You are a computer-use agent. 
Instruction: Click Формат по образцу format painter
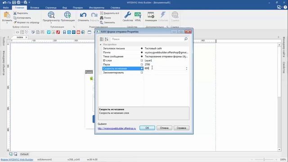(x=27, y=22)
